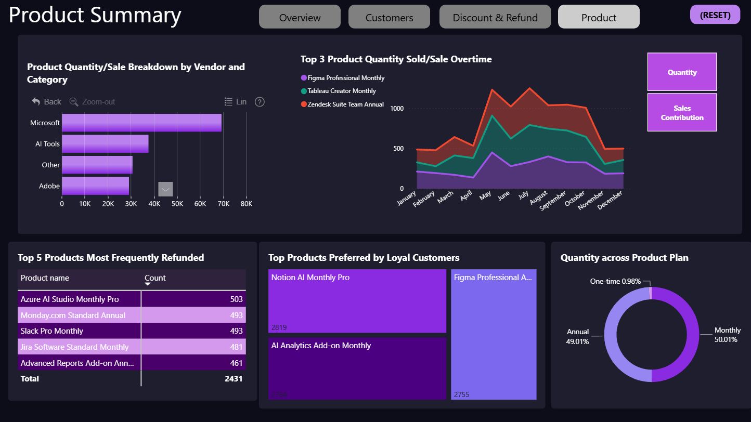
Task: Select the Adobe bar
Action: [95, 186]
